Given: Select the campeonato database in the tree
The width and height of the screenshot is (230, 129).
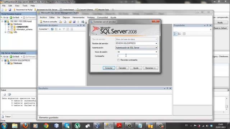Looking at the screenshot, I should click(22, 27).
